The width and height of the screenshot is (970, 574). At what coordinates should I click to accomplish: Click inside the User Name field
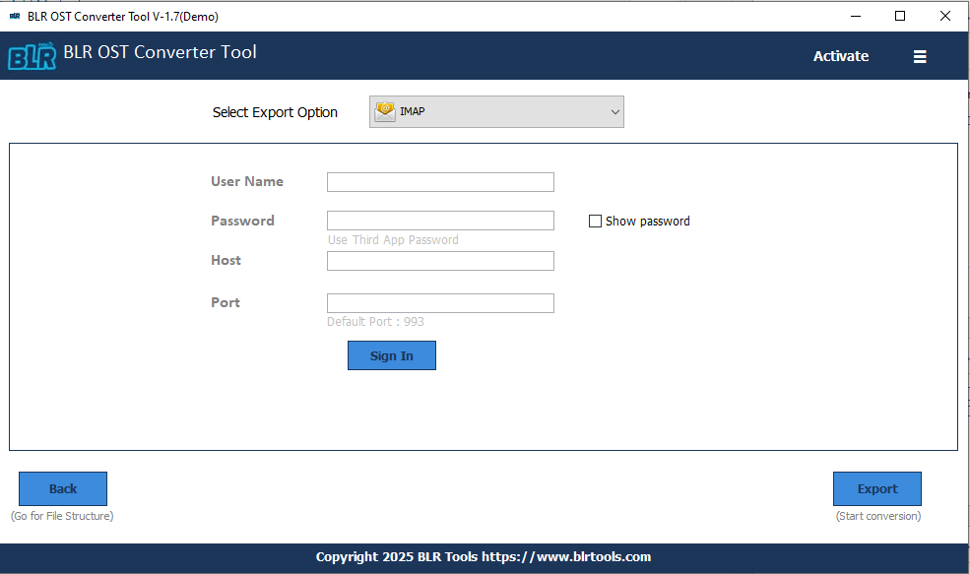coord(439,181)
